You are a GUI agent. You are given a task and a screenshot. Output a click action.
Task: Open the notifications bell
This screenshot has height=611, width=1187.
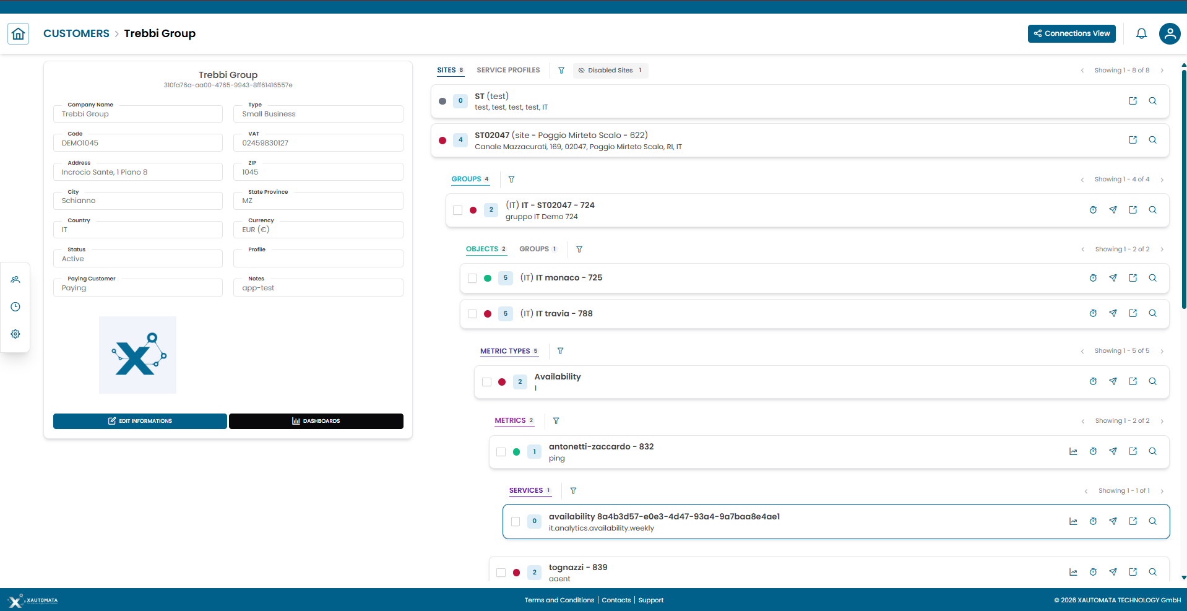click(x=1141, y=33)
